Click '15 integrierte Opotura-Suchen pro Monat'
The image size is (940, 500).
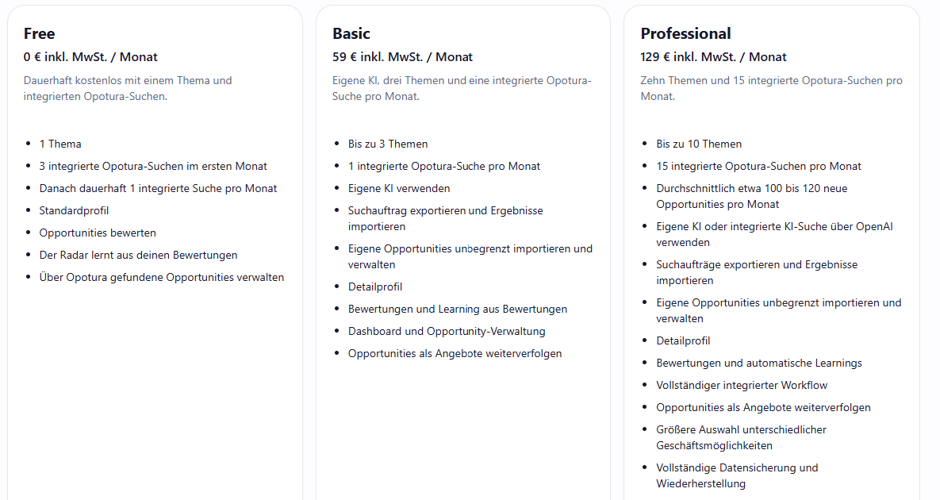(758, 166)
